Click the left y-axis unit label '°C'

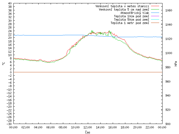click(4, 64)
